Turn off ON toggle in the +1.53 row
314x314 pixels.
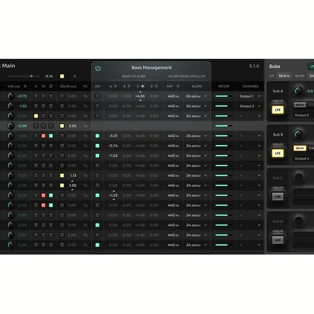tap(97, 156)
